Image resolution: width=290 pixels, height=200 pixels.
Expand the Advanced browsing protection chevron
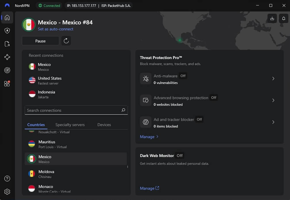coord(273,100)
